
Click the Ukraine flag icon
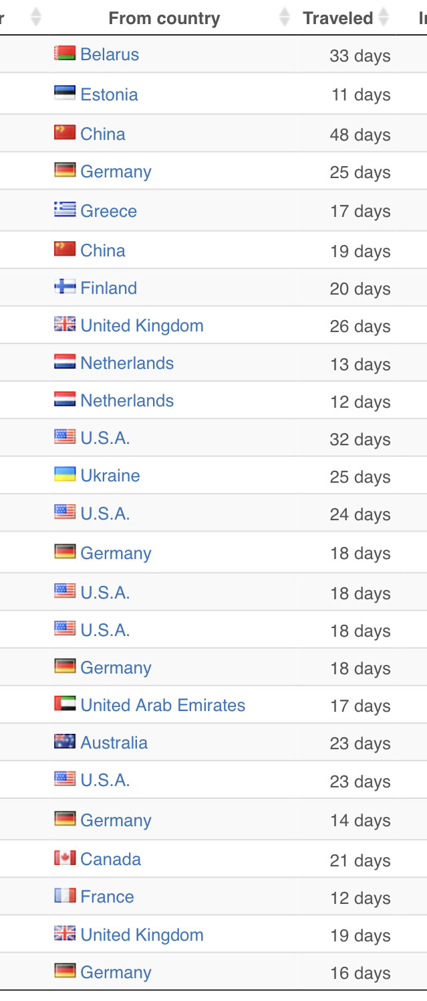click(65, 475)
